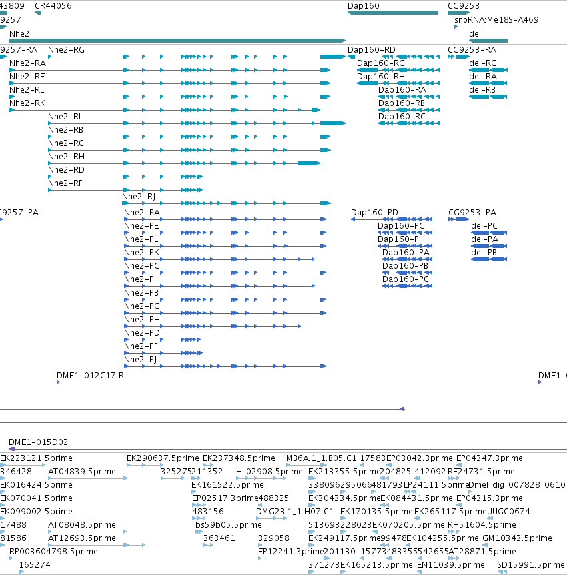Click protein label Nhe2-PE

[141, 226]
